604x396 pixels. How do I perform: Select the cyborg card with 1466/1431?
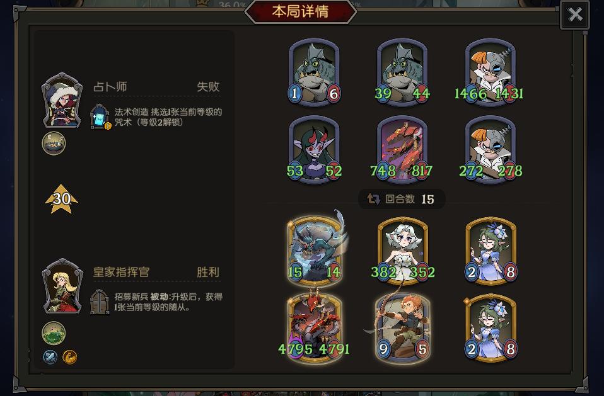click(x=490, y=72)
